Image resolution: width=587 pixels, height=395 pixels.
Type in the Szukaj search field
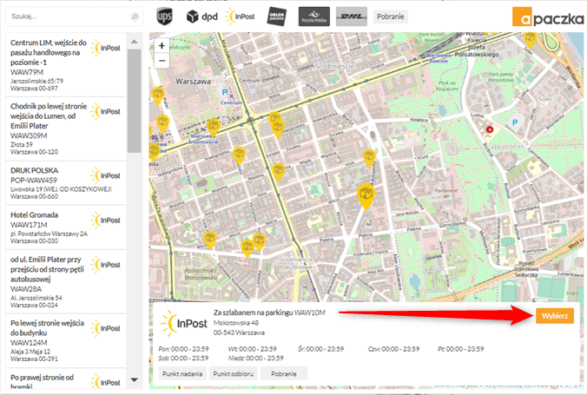(x=66, y=16)
